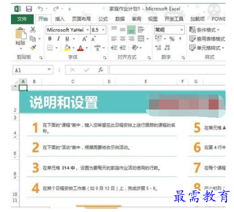Click 套用表格格式 button
This screenshot has width=234, height=212.
[x=207, y=39]
